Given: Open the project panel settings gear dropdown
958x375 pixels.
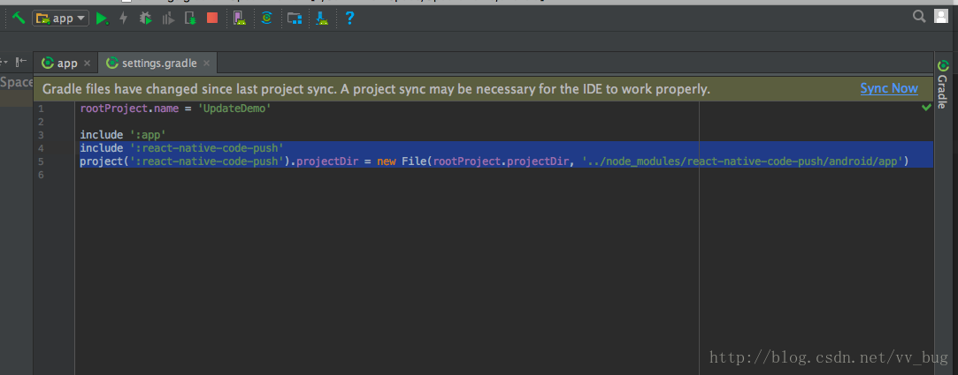Looking at the screenshot, I should click(4, 62).
